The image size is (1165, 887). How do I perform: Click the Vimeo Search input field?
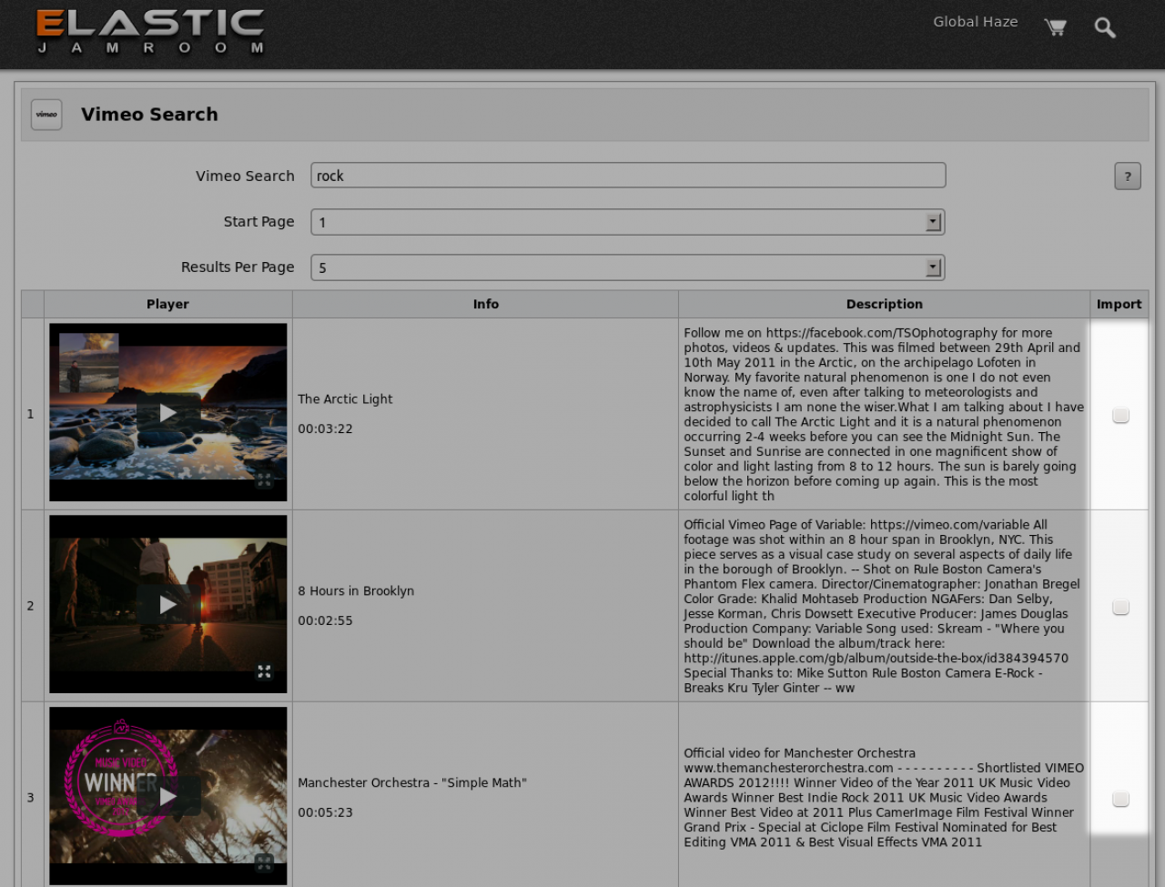pos(628,176)
